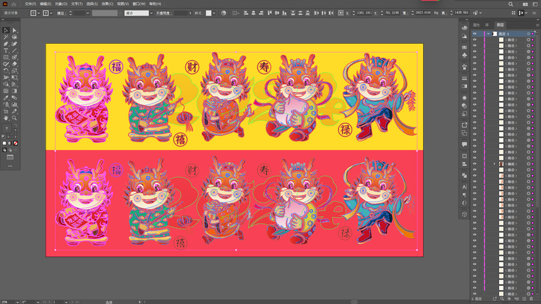Click Fill box in toolbar

[x=7, y=129]
